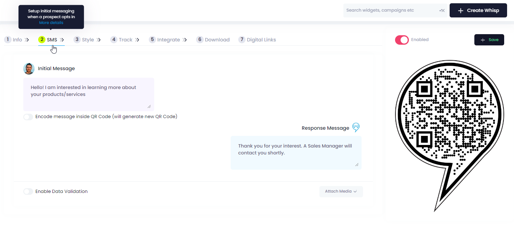Go to the Style step tab
Viewport: 514px width, 234px height.
(84, 40)
